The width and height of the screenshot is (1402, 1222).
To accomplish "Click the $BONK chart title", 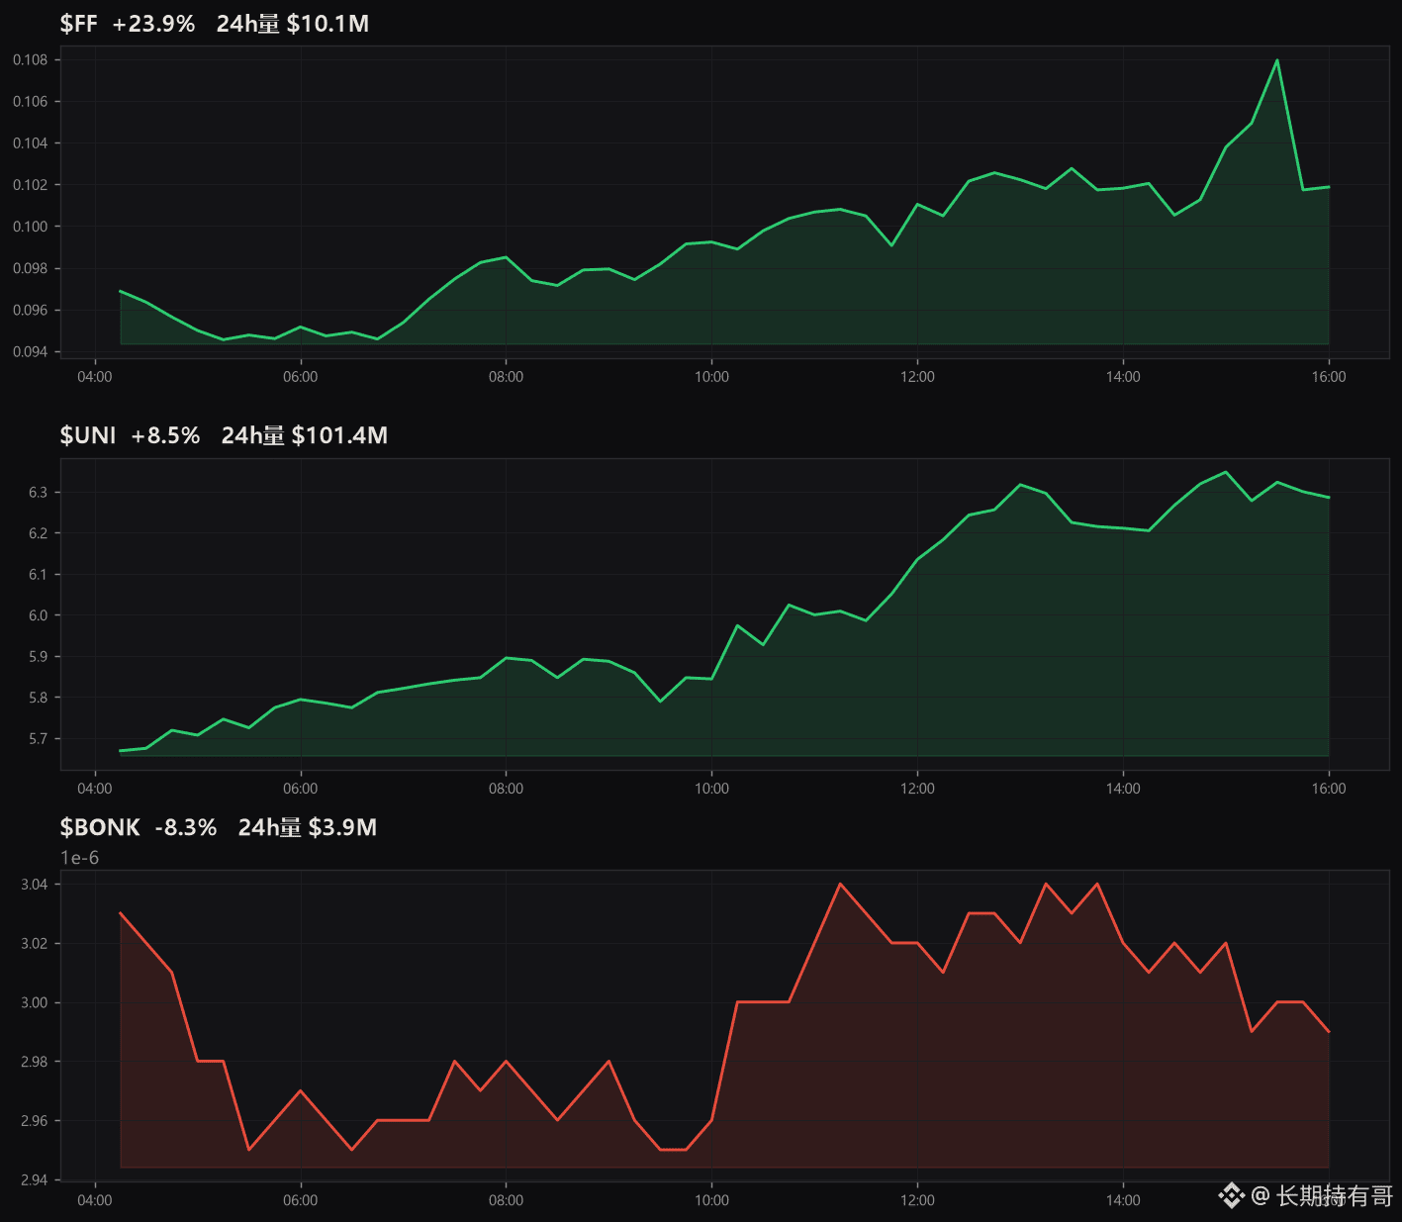I will coord(100,827).
